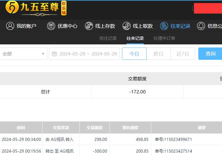Click the 我的账户 user profile icon
Viewport: 222px width, 156px height.
pos(10,26)
